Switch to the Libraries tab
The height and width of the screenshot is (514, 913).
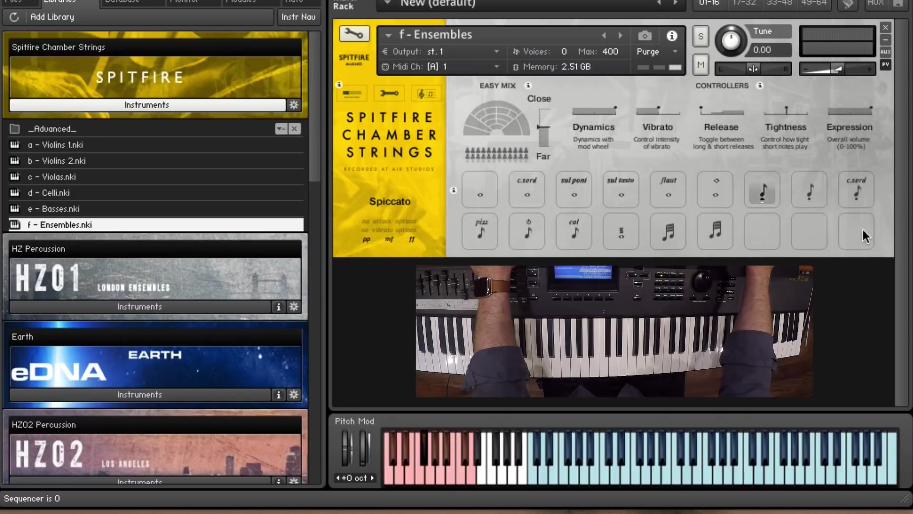pyautogui.click(x=59, y=2)
